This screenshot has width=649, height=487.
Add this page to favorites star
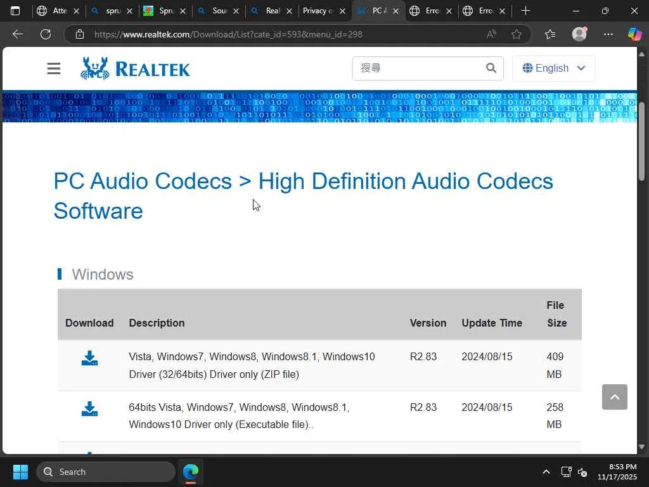(x=516, y=34)
